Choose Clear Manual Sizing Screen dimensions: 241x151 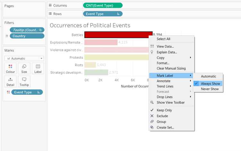click(171, 68)
